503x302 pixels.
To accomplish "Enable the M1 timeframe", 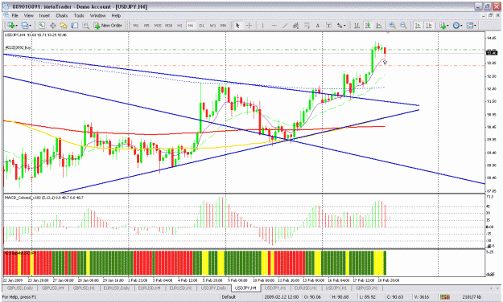I will 136,25.
